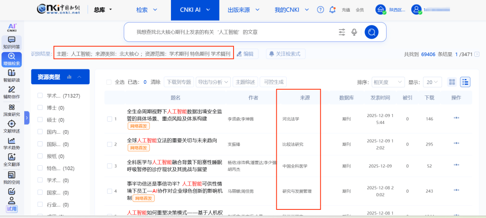
Task: Tick the checkbox for result row 1
Action: tap(109, 119)
